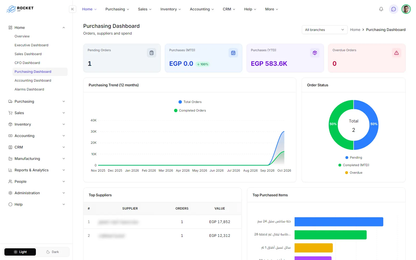Go to Executive Dashboard in sidebar
Viewport: 416px width, 260px height.
click(31, 45)
